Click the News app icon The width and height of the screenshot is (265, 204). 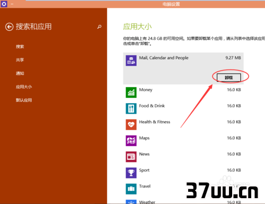coord(131,157)
